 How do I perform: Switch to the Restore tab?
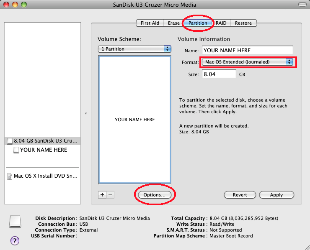pos(243,23)
